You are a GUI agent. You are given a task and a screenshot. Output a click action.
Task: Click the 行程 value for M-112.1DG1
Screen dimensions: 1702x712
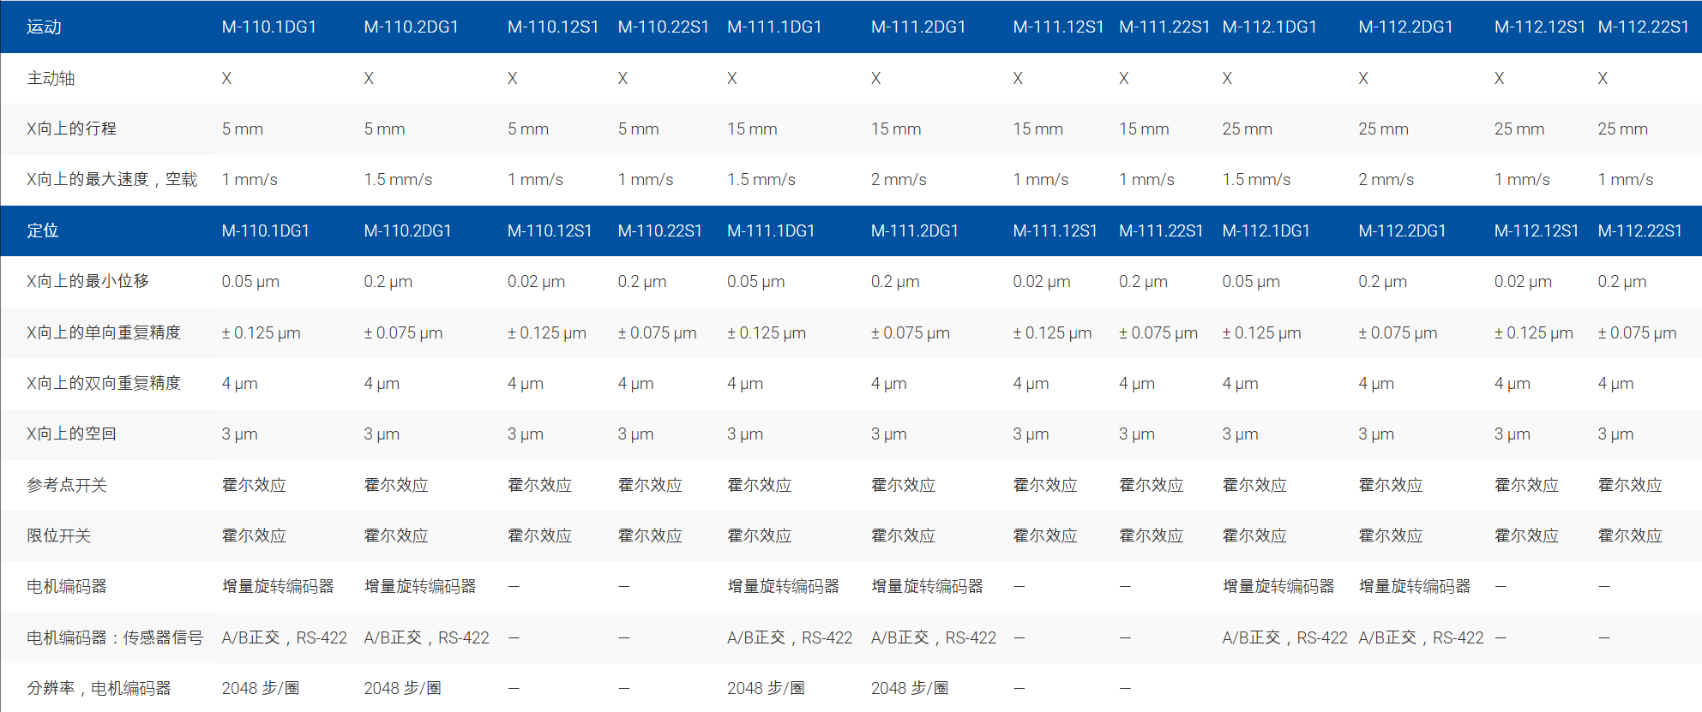point(1247,129)
